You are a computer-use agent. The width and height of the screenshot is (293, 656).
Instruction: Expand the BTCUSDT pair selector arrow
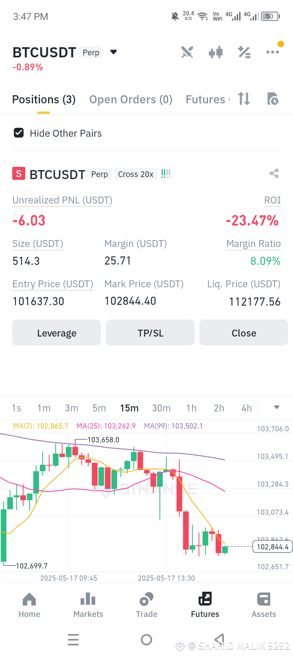pyautogui.click(x=114, y=52)
